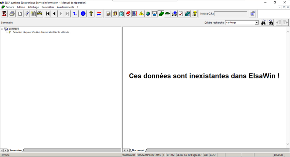The height and width of the screenshot is (157, 290).
Task: Open the red book icon
Action: [x=128, y=14]
